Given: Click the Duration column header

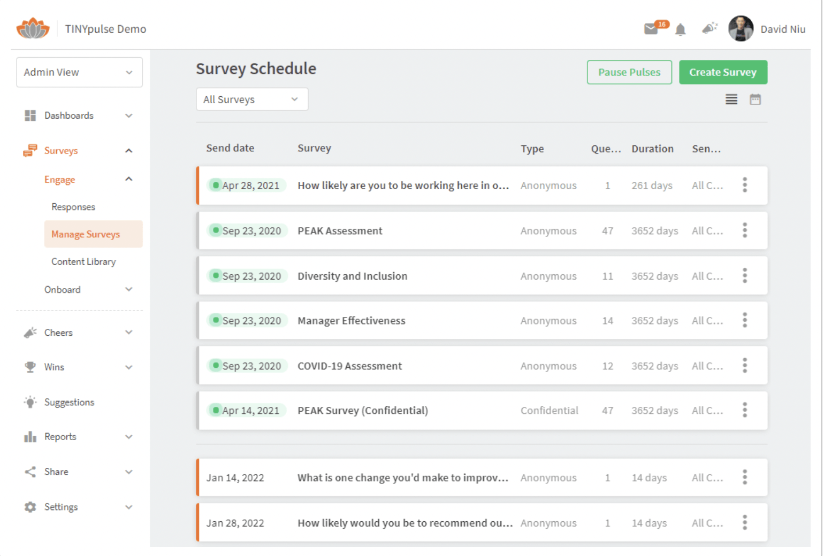Looking at the screenshot, I should pos(652,149).
